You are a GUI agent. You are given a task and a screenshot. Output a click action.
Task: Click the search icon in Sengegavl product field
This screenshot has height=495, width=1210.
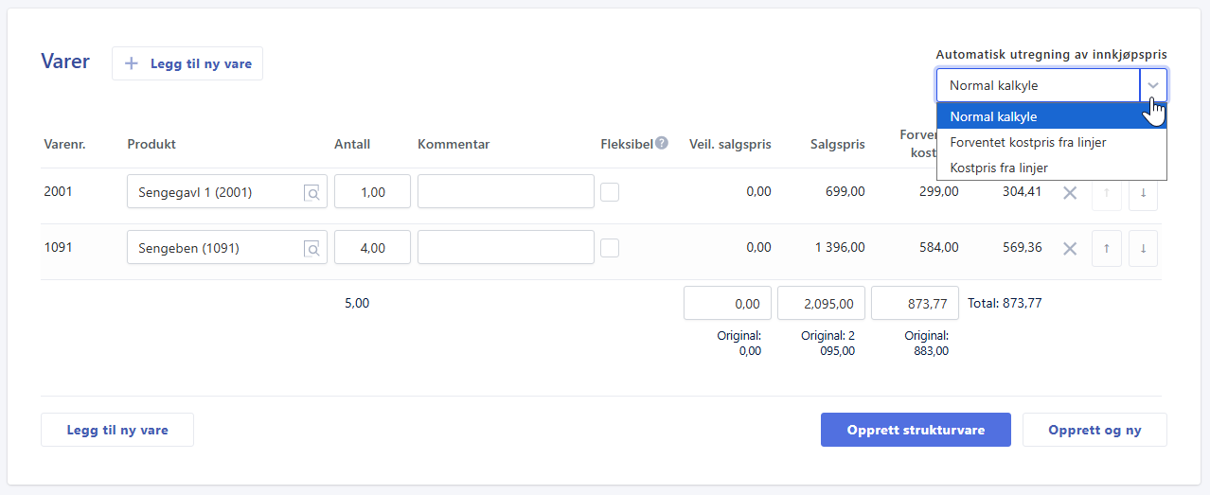(x=311, y=193)
